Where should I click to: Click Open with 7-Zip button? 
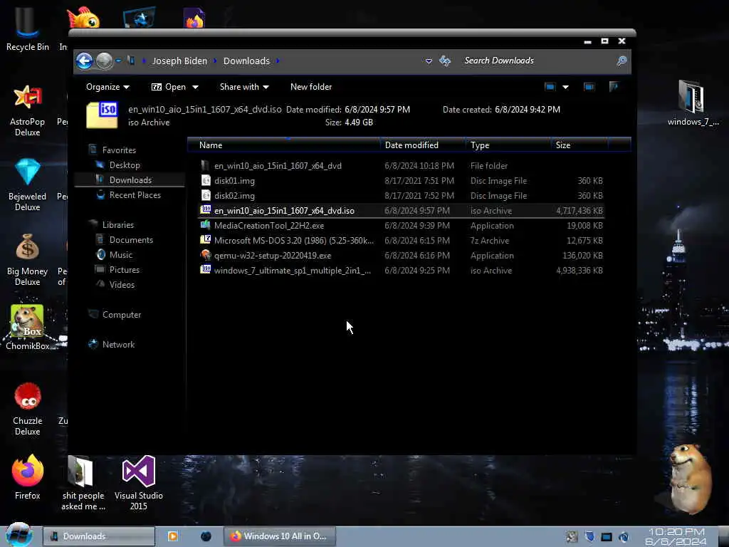169,87
